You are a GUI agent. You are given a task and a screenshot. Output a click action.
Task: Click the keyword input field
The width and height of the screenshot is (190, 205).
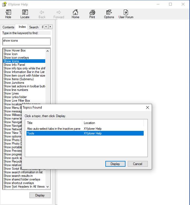[x=26, y=41]
